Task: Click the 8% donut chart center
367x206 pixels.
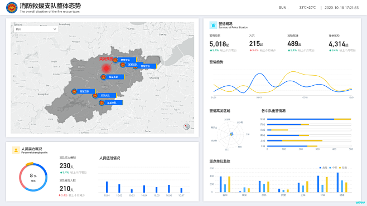Action: [33, 177]
